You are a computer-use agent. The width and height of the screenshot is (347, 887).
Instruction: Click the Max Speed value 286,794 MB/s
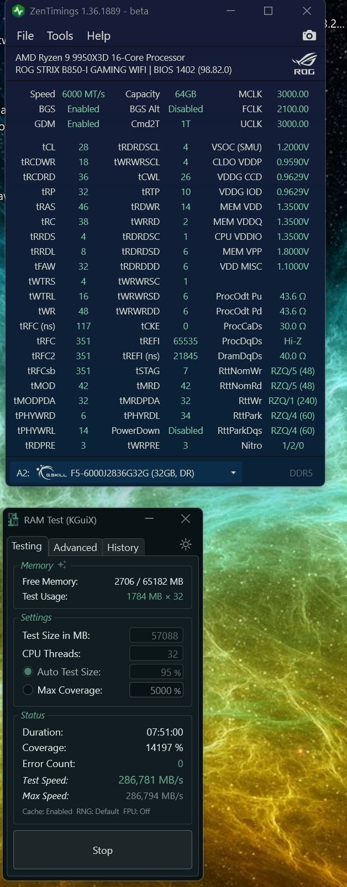pyautogui.click(x=155, y=796)
